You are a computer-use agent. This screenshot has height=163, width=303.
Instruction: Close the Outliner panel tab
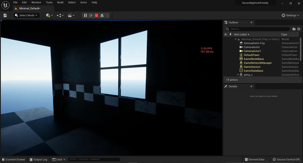[251, 23]
